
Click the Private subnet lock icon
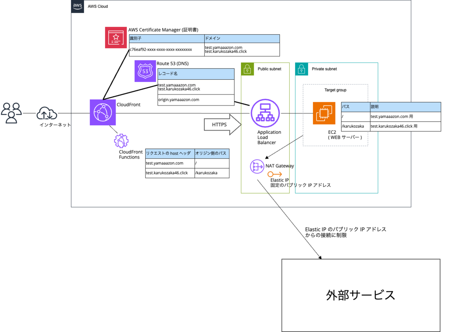pos(301,69)
